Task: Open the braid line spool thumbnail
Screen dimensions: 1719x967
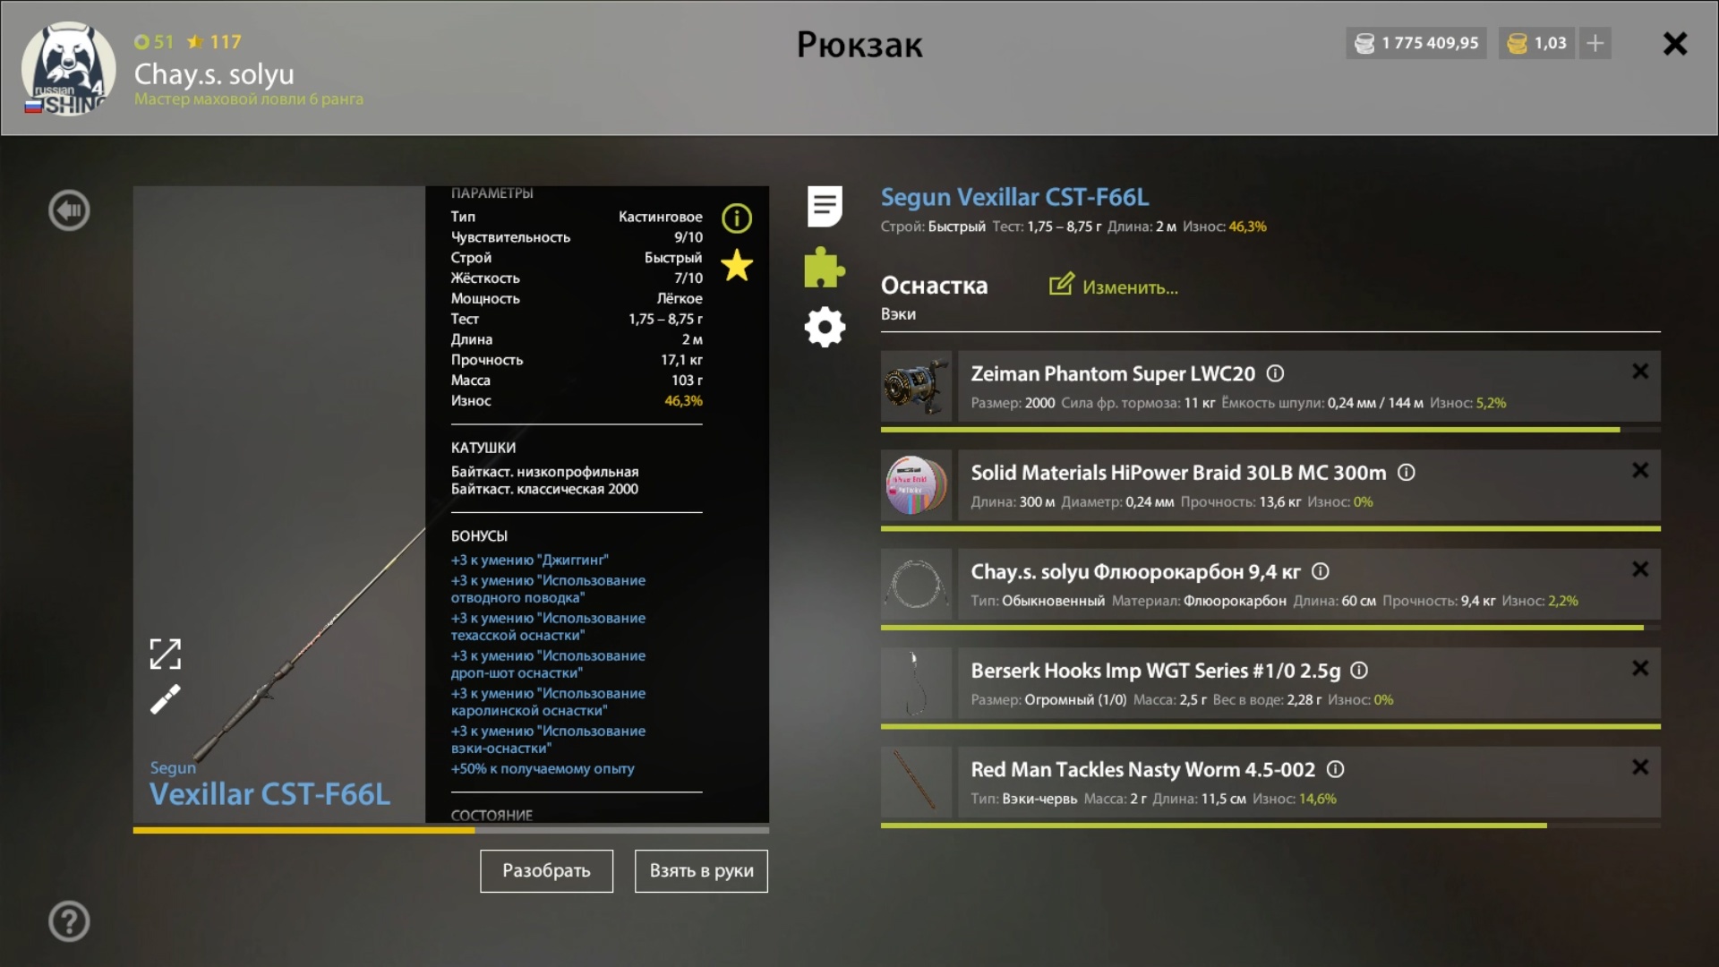Action: click(916, 484)
